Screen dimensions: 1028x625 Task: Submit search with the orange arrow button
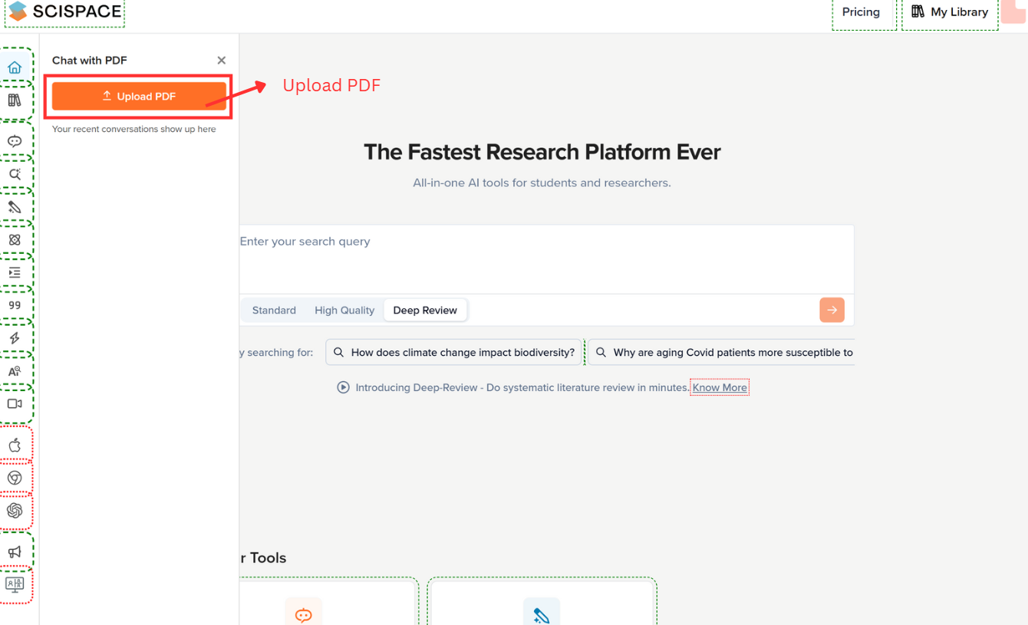[832, 310]
